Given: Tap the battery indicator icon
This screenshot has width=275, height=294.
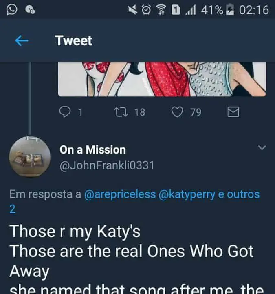Looking at the screenshot, I should pyautogui.click(x=230, y=9).
